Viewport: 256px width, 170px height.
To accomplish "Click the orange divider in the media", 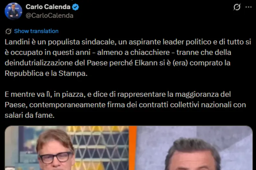I will [x=133, y=148].
